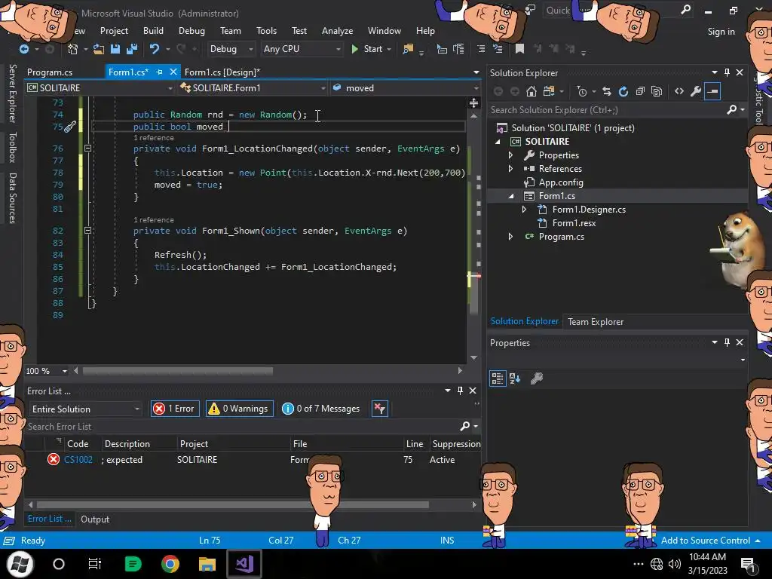
Task: Click the View Code icon
Action: (679, 91)
